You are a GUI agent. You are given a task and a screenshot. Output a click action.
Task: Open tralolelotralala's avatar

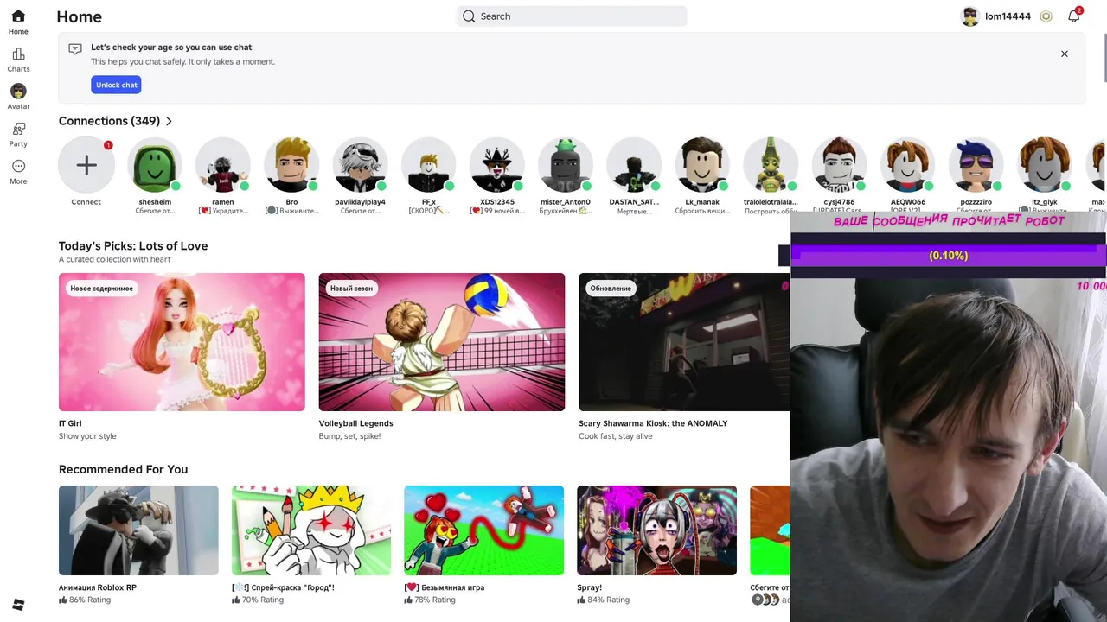[x=771, y=164]
